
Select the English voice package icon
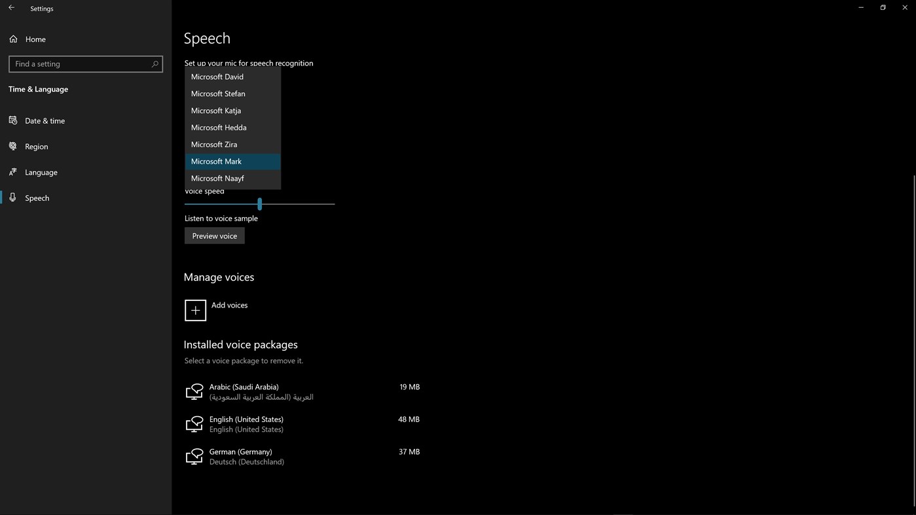194,424
